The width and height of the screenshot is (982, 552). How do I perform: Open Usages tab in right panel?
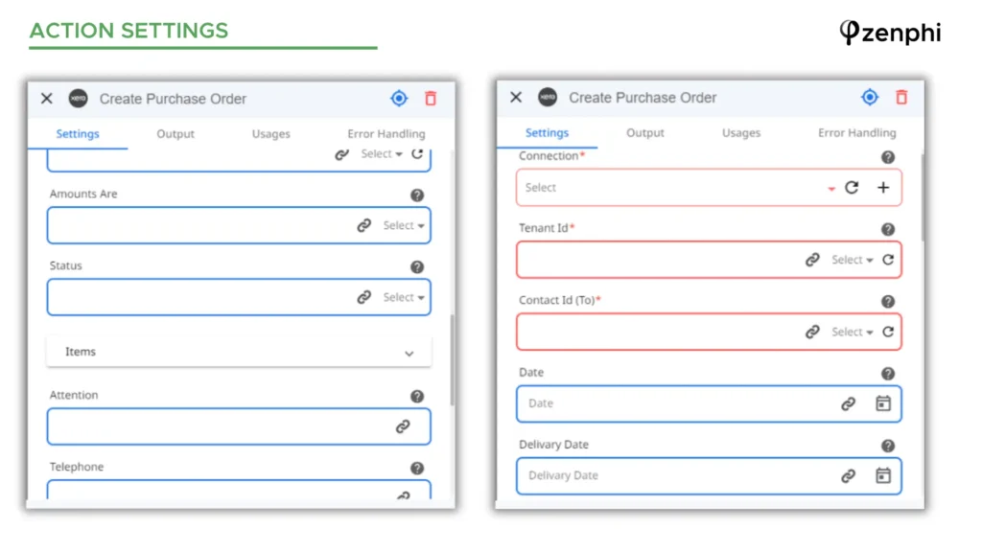pos(741,132)
